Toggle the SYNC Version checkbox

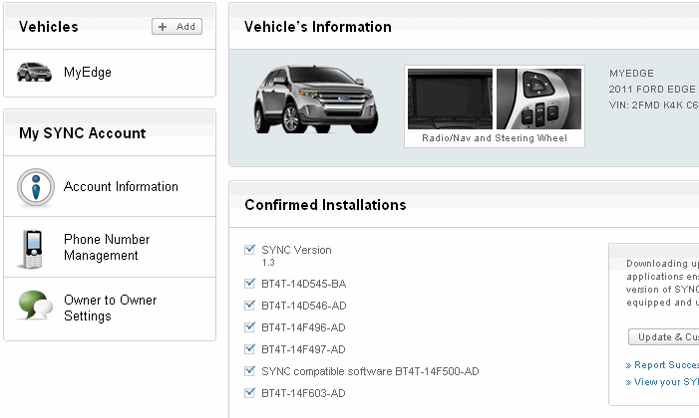(x=249, y=250)
